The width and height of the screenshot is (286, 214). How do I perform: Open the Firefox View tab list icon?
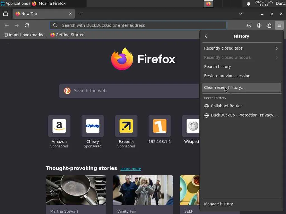(x=6, y=14)
